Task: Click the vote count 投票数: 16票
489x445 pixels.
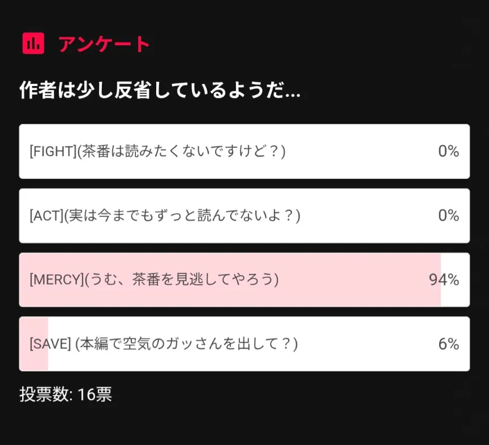Action: [66, 394]
